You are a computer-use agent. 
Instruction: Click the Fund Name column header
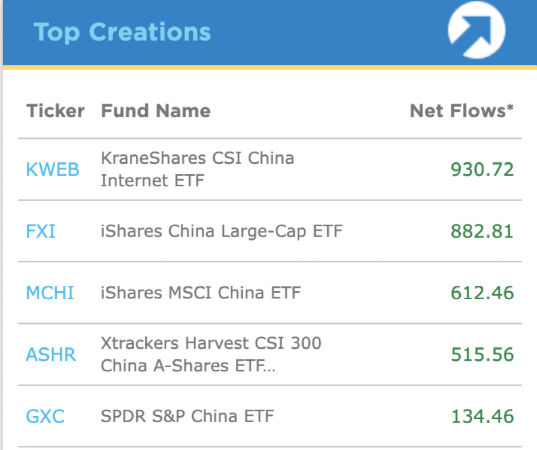click(x=155, y=111)
